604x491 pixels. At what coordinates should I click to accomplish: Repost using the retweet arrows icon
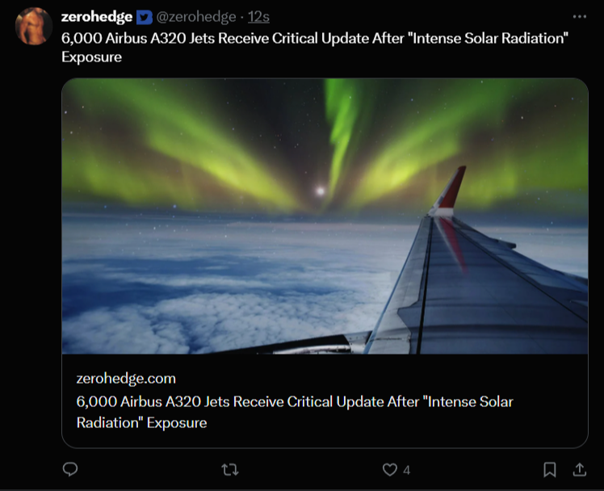[230, 470]
